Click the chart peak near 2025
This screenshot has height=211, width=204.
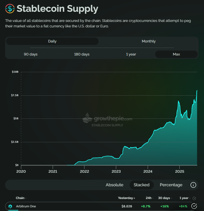pyautogui.click(x=178, y=101)
